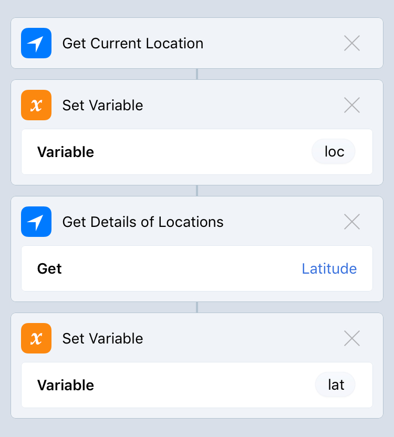Edit the loc variable name token
Image resolution: width=394 pixels, height=437 pixels.
click(334, 152)
